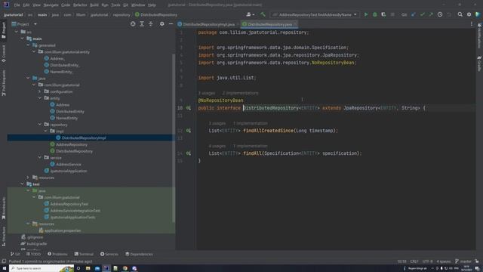Switch to the DistributedRepositoryImpl.java tab
Image resolution: width=483 pixels, height=272 pixels.
(x=208, y=24)
